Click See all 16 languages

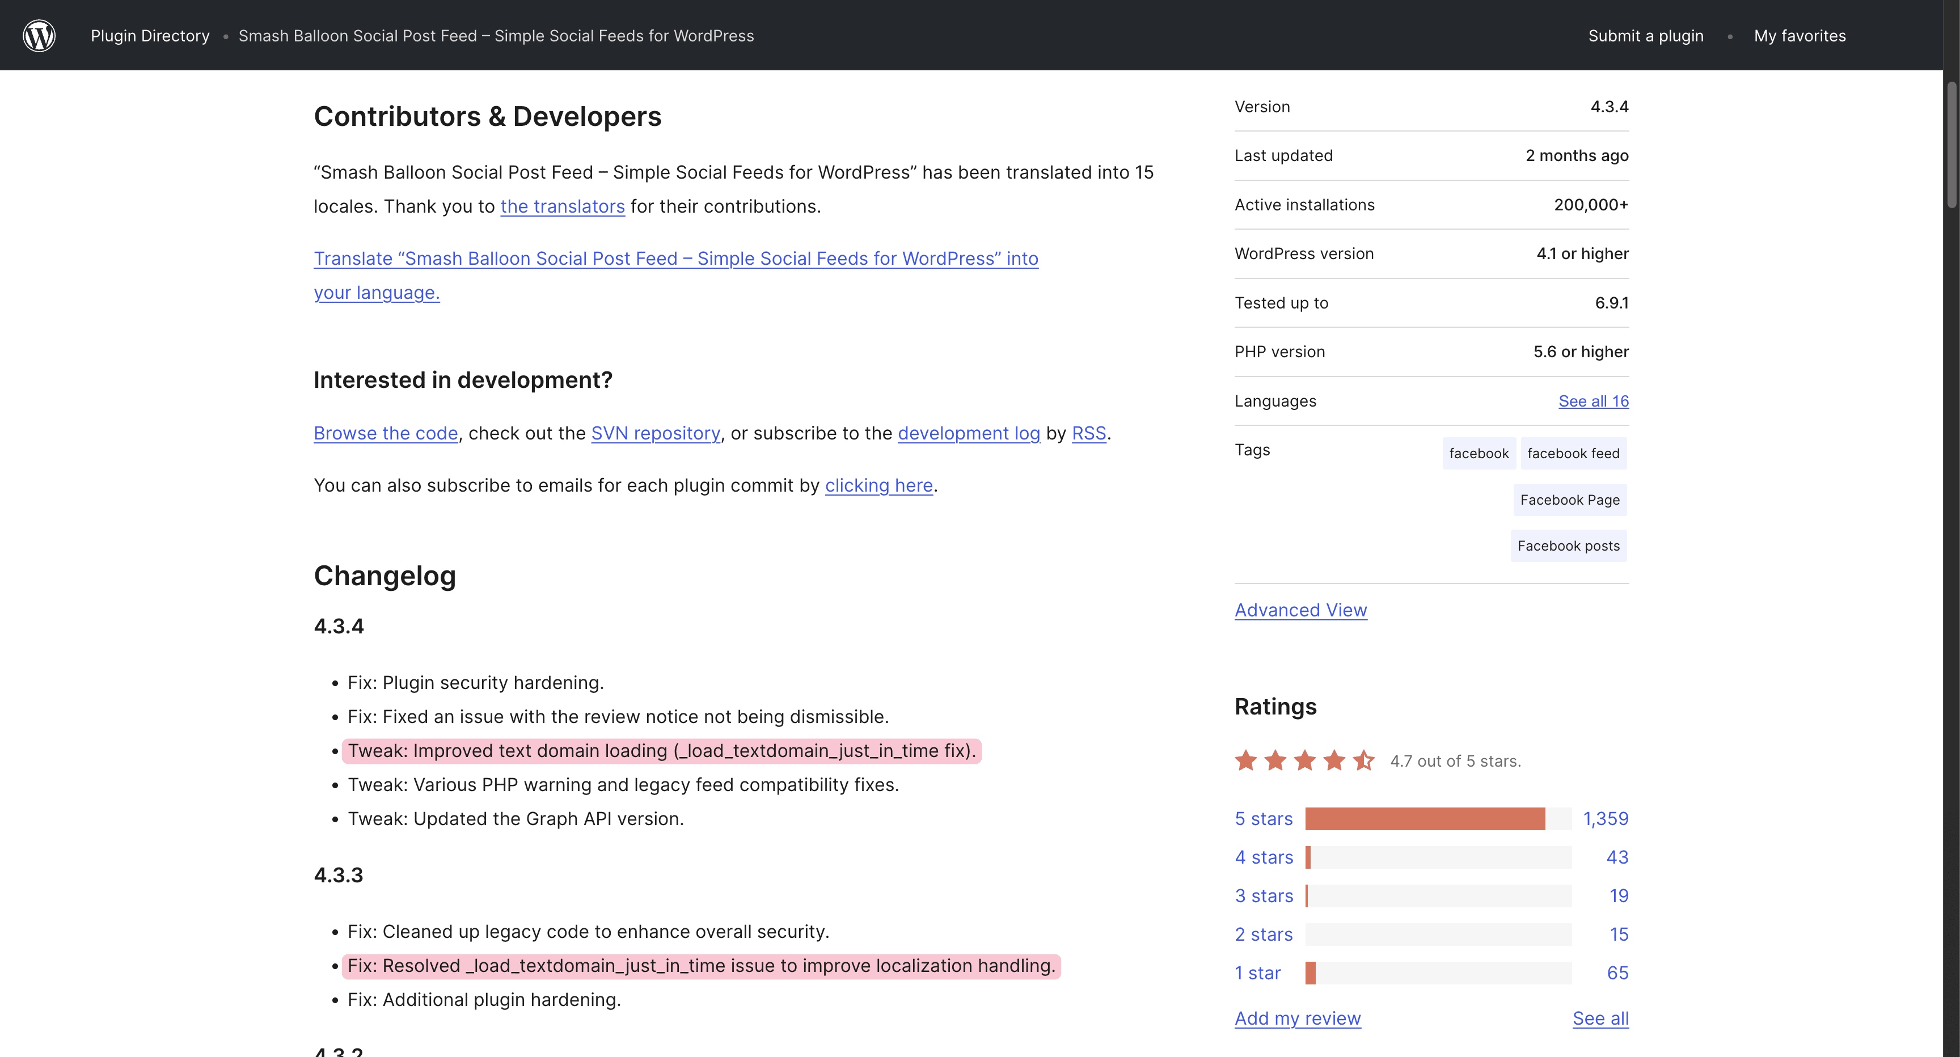pyautogui.click(x=1593, y=401)
